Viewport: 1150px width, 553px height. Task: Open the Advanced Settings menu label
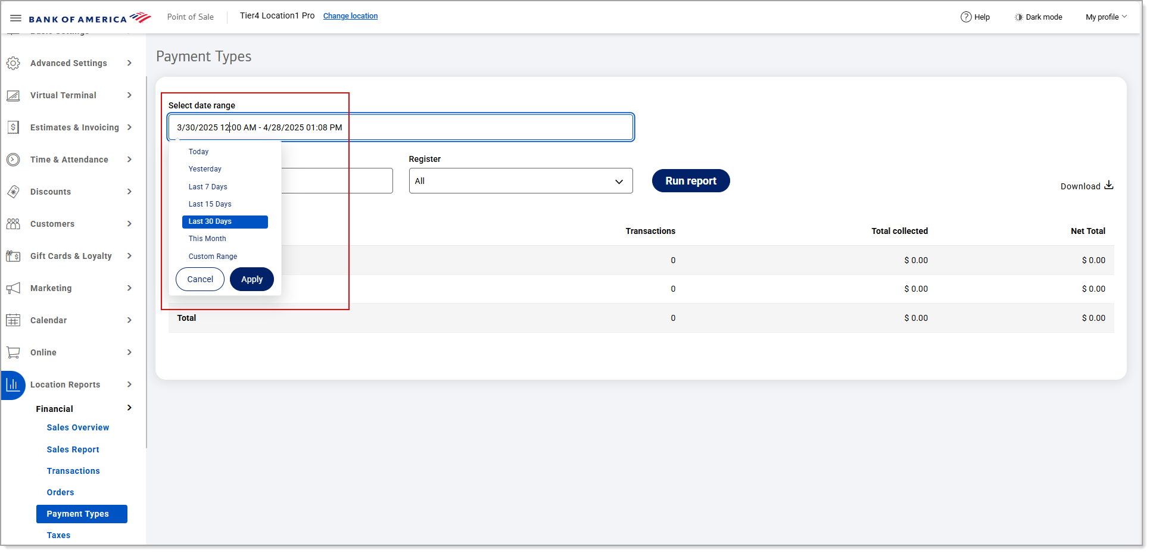(68, 63)
